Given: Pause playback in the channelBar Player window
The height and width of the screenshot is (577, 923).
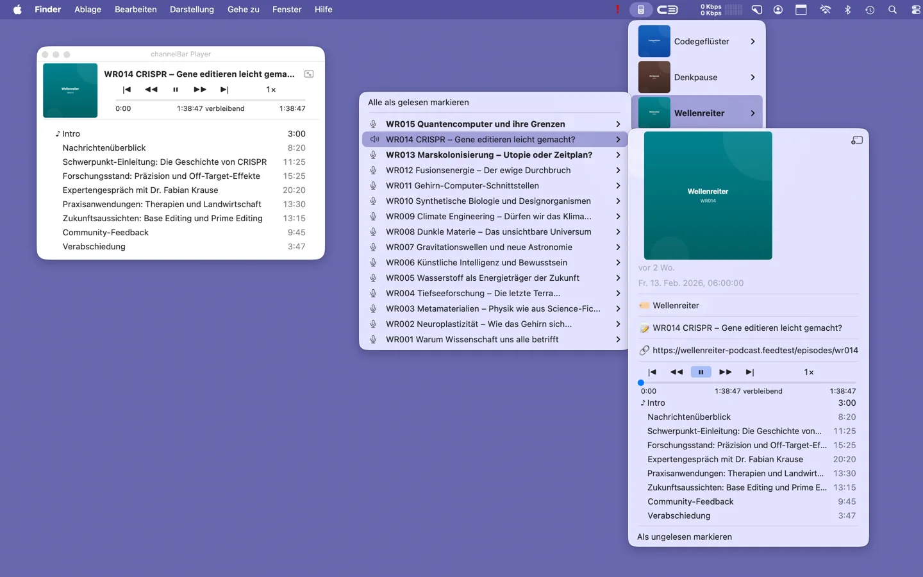Looking at the screenshot, I should (x=176, y=90).
